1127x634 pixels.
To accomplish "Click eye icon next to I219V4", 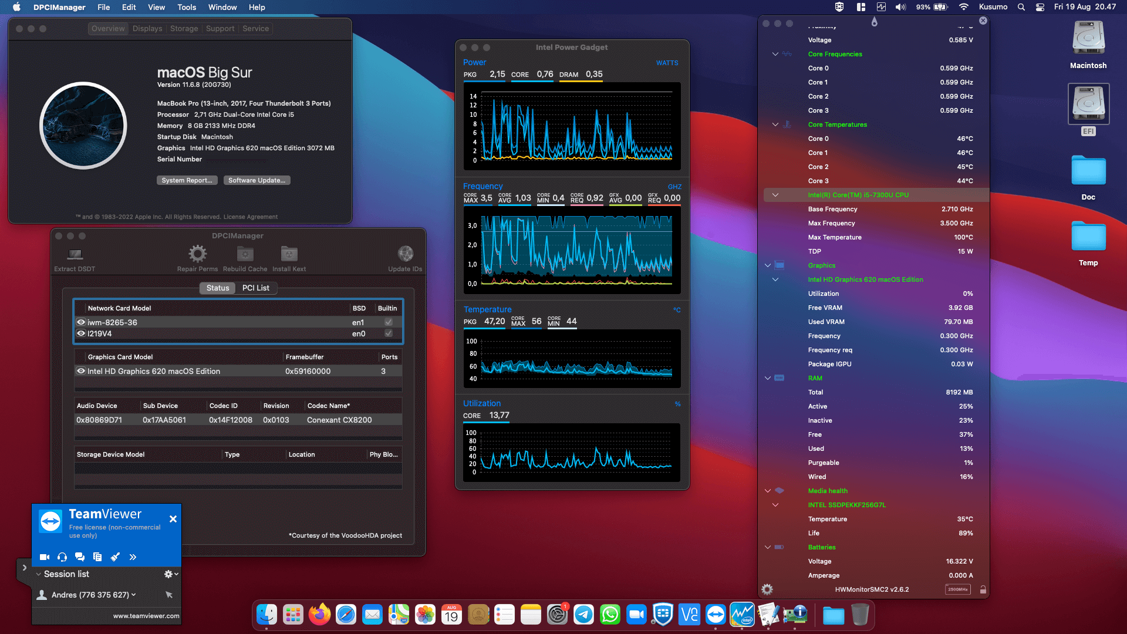I will coord(81,333).
